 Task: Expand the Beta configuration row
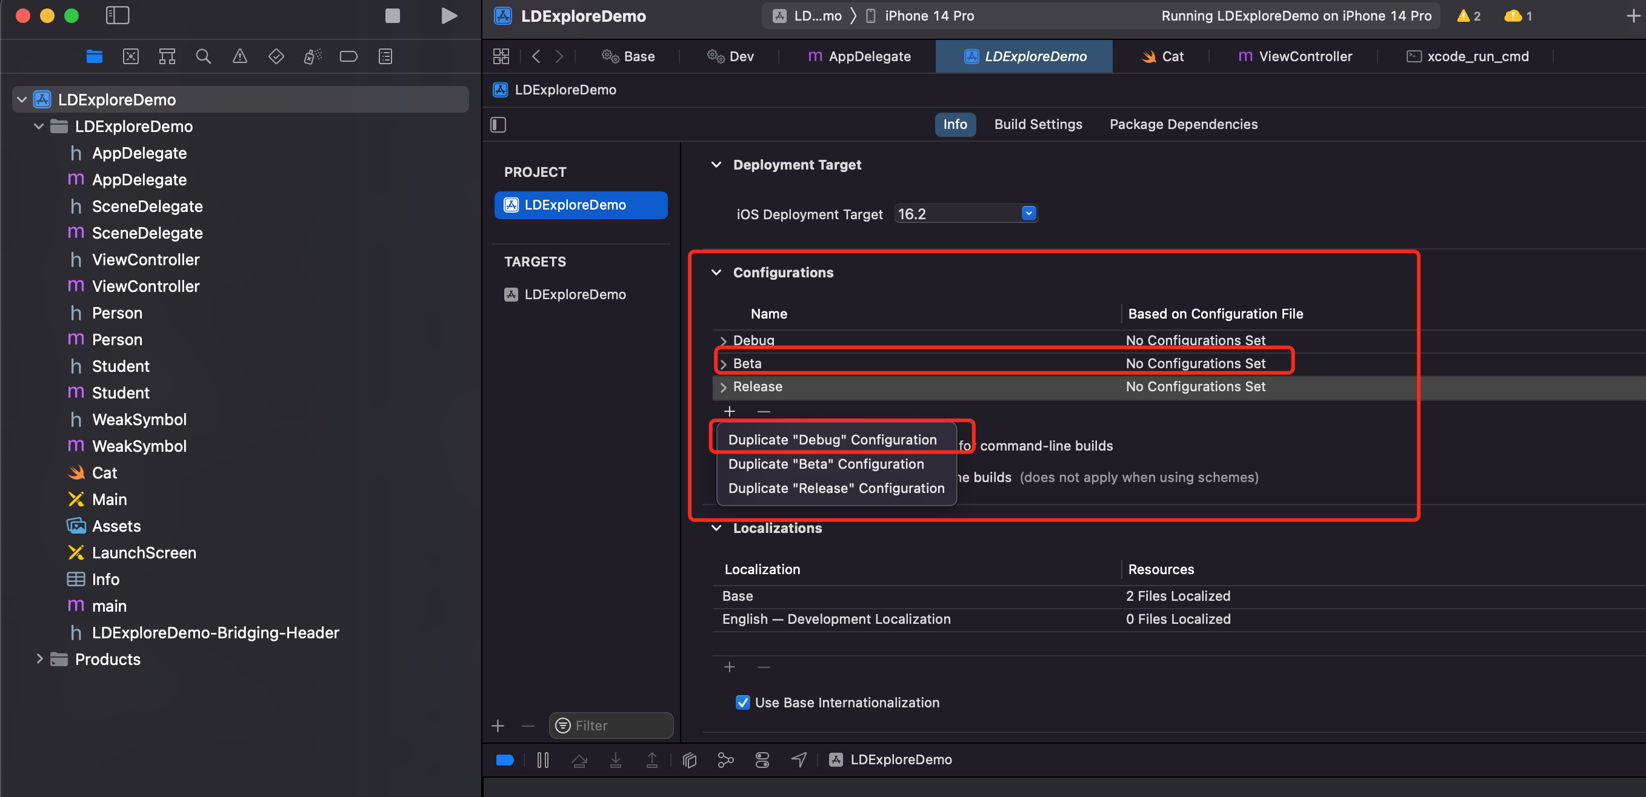724,364
